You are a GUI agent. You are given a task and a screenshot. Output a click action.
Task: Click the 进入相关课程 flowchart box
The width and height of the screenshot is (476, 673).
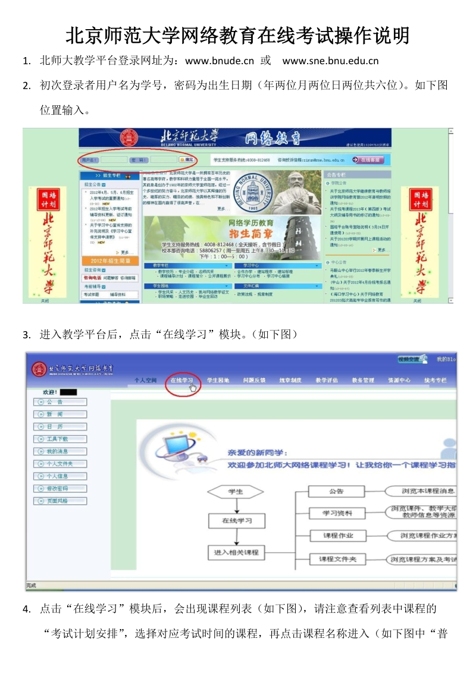tap(237, 552)
